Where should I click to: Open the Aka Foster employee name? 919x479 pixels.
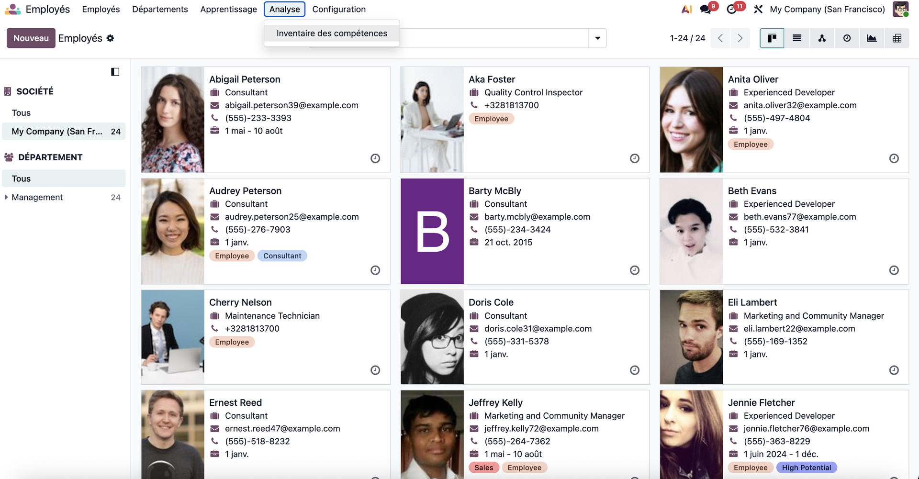click(x=492, y=79)
